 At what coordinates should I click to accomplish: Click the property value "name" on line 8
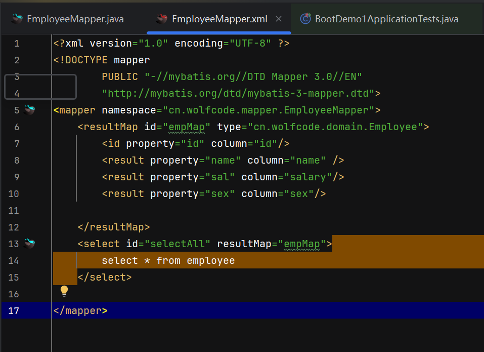tap(223, 160)
